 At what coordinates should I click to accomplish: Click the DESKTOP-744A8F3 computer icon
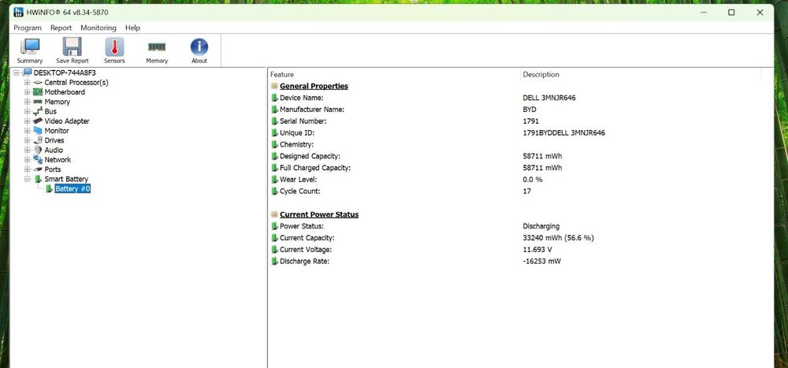point(27,72)
